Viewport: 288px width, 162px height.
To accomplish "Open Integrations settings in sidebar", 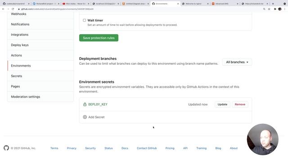I will coord(40,35).
